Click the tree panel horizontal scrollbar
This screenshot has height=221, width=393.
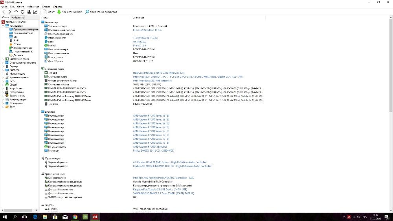click(18, 210)
